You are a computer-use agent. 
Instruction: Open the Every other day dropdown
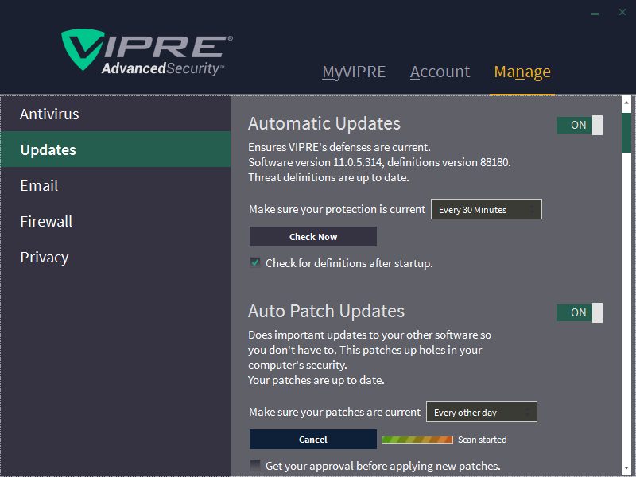point(482,412)
